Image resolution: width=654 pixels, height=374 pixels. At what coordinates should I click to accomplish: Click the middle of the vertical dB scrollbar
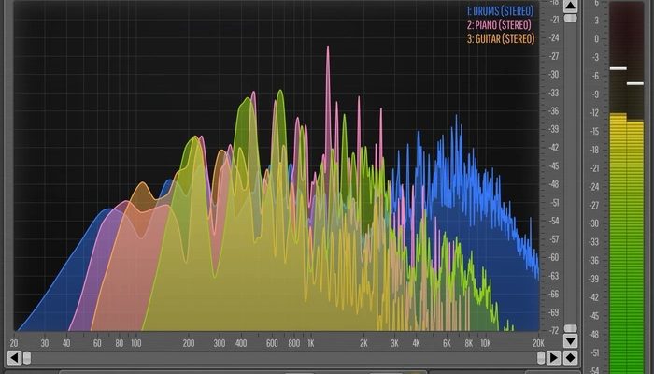pos(570,173)
